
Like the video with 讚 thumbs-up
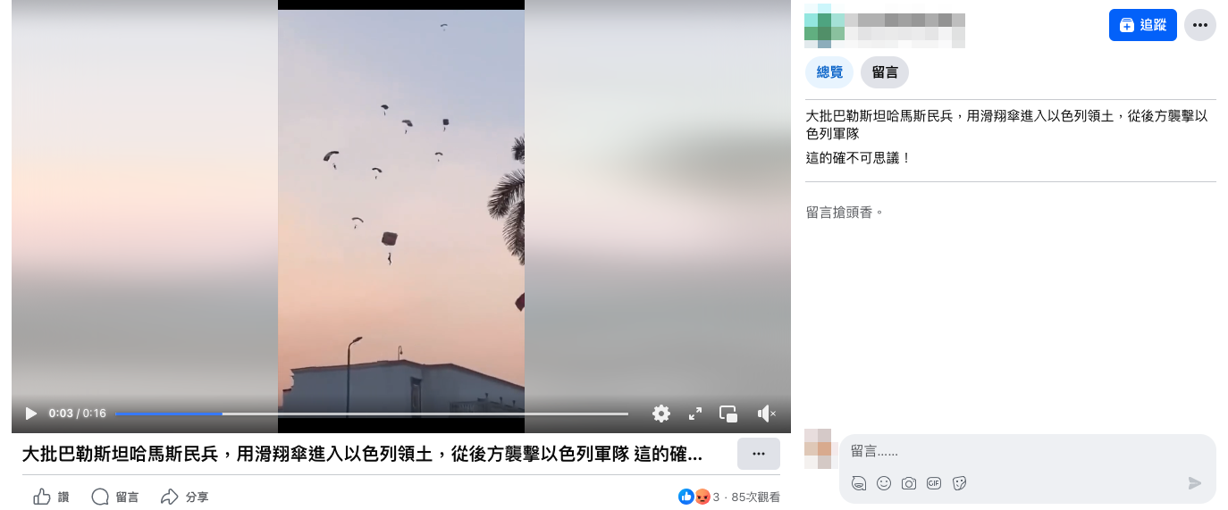click(x=51, y=497)
